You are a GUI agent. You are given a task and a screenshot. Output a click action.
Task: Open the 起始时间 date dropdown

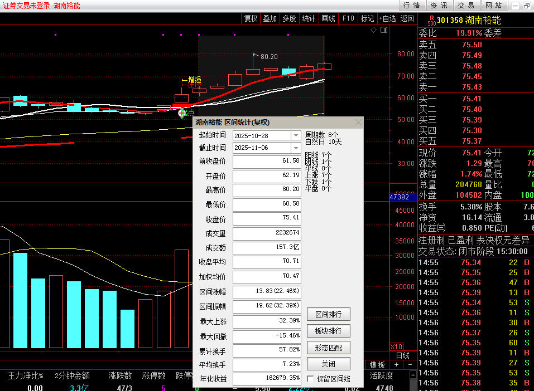(x=295, y=135)
